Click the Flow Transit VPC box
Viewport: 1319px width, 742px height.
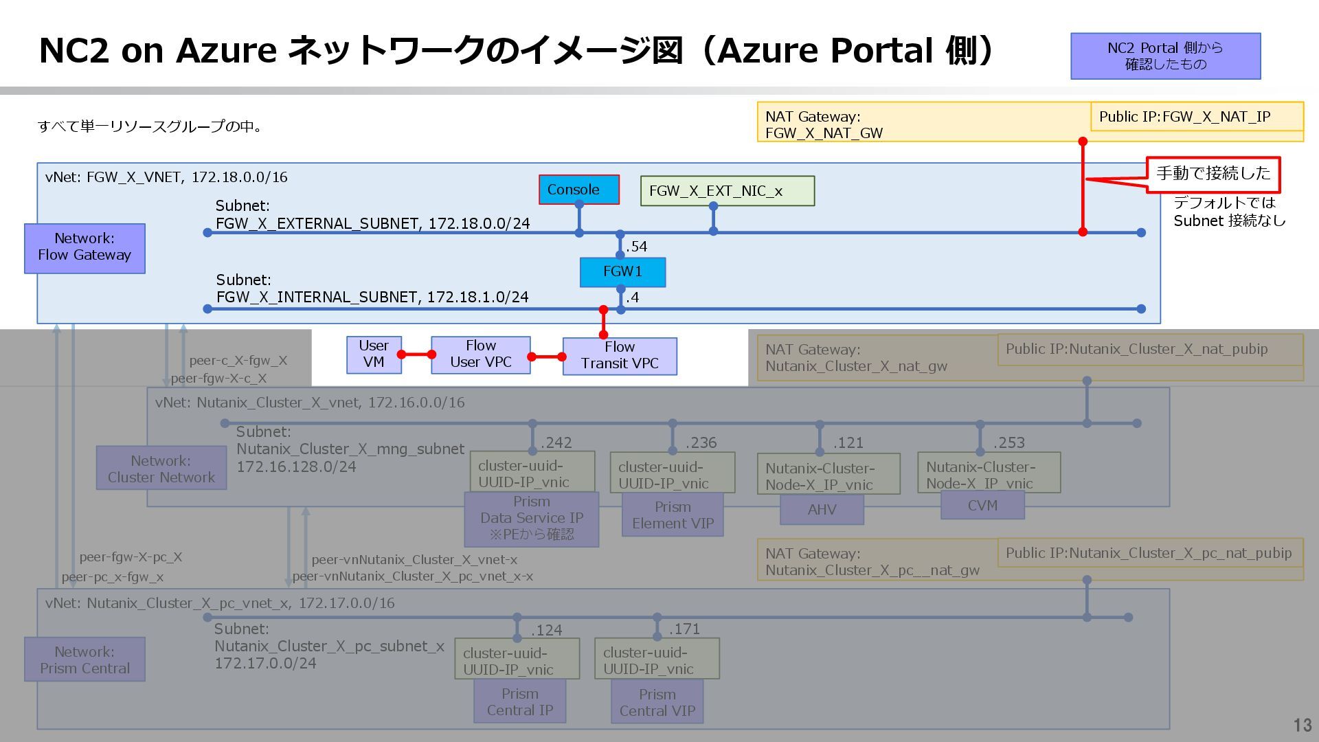tap(620, 356)
